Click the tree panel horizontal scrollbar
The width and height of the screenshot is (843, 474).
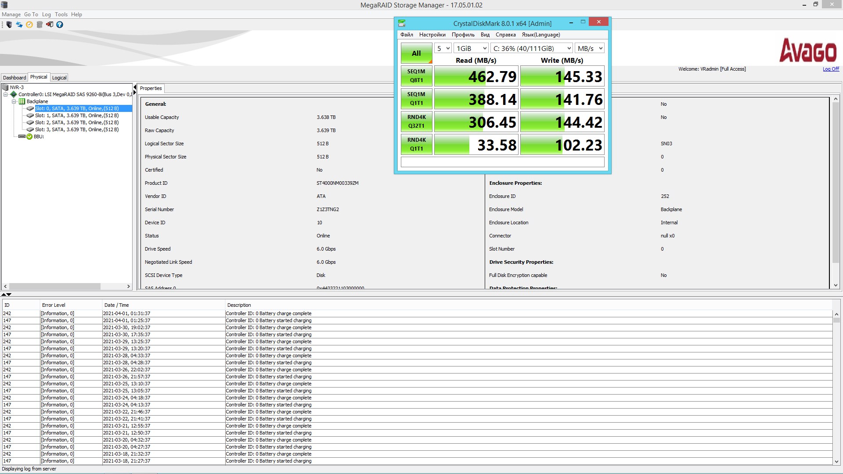click(x=55, y=286)
